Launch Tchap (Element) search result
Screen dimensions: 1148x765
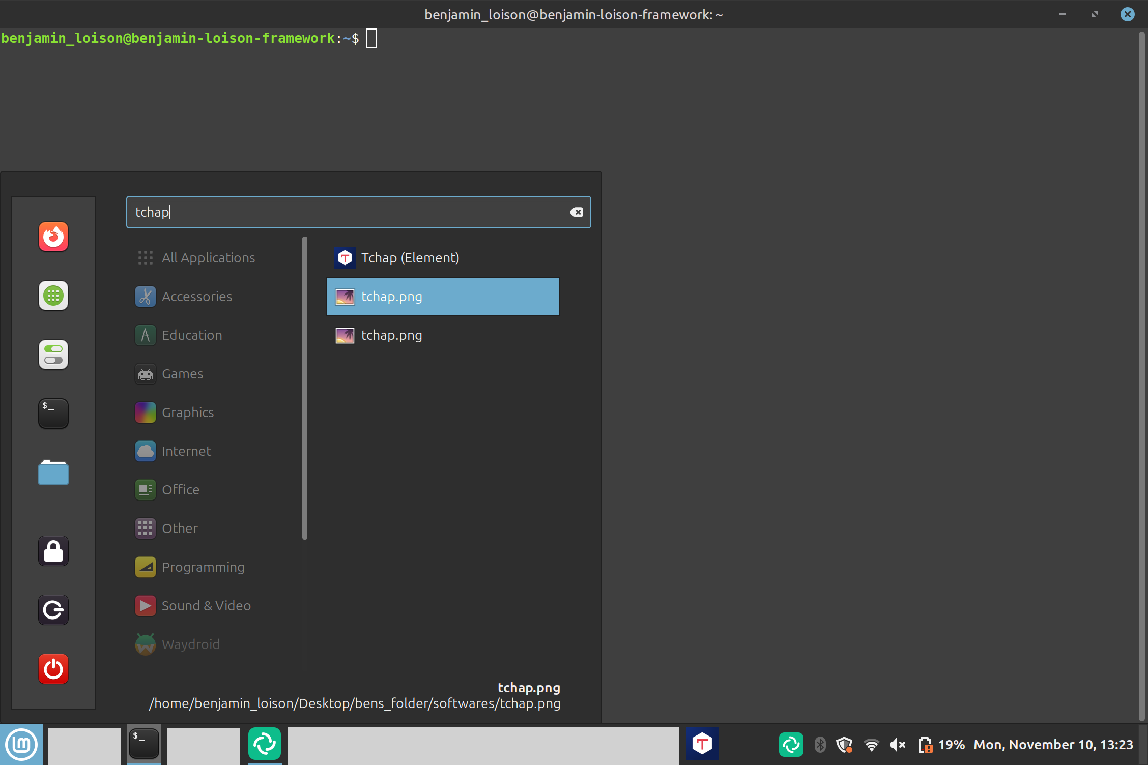tap(410, 258)
